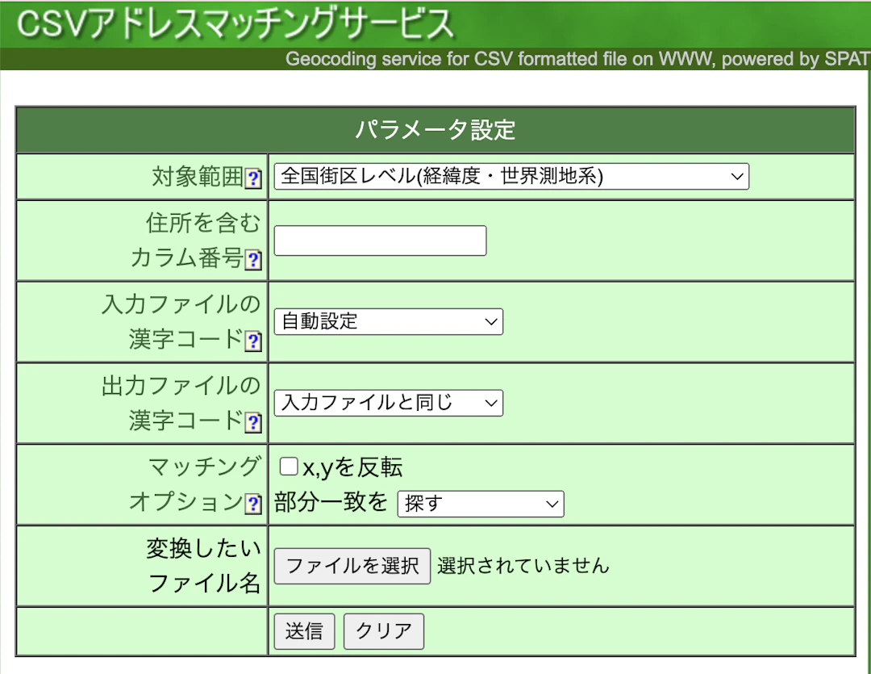Open the 自動設定 input encoding dropdown
Image resolution: width=871 pixels, height=674 pixels.
pyautogui.click(x=389, y=321)
